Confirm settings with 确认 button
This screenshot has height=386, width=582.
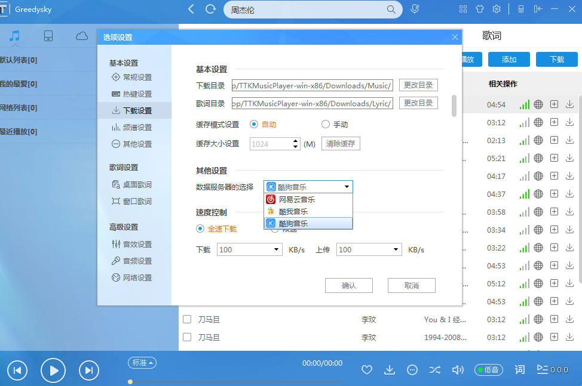349,285
